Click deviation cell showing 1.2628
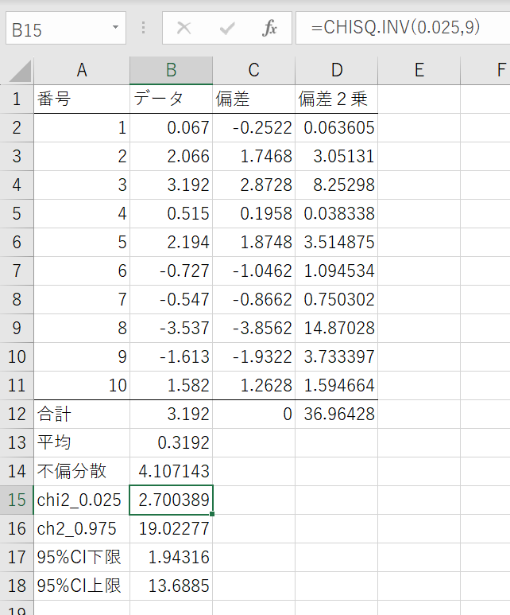The width and height of the screenshot is (510, 615). pyautogui.click(x=254, y=386)
